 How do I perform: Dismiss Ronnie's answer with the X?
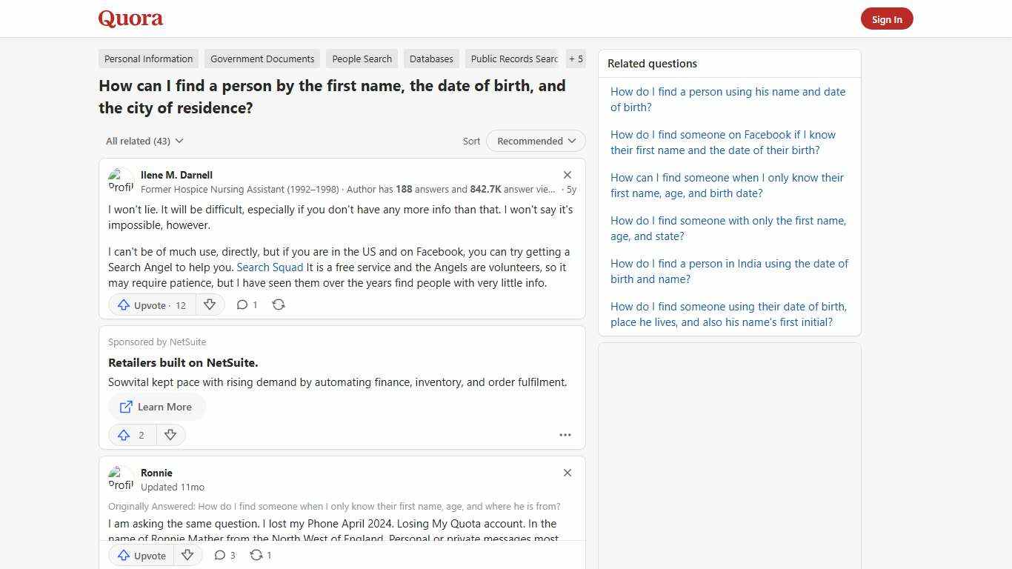point(567,473)
